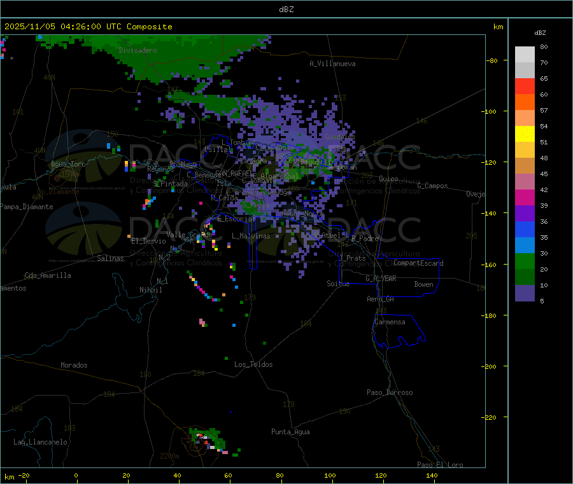Select the magenta 39-42 dBZ legend swatch
The height and width of the screenshot is (484, 573).
pyautogui.click(x=525, y=197)
